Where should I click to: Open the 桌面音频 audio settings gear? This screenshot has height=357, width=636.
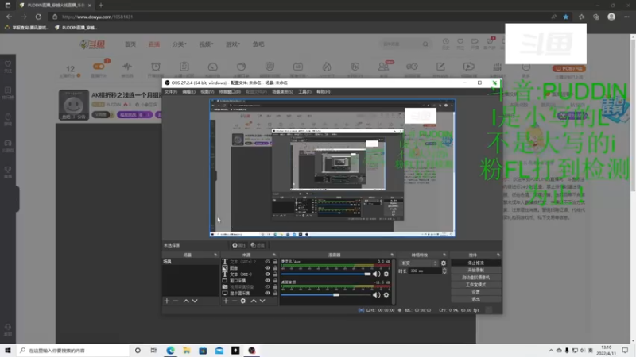(386, 294)
